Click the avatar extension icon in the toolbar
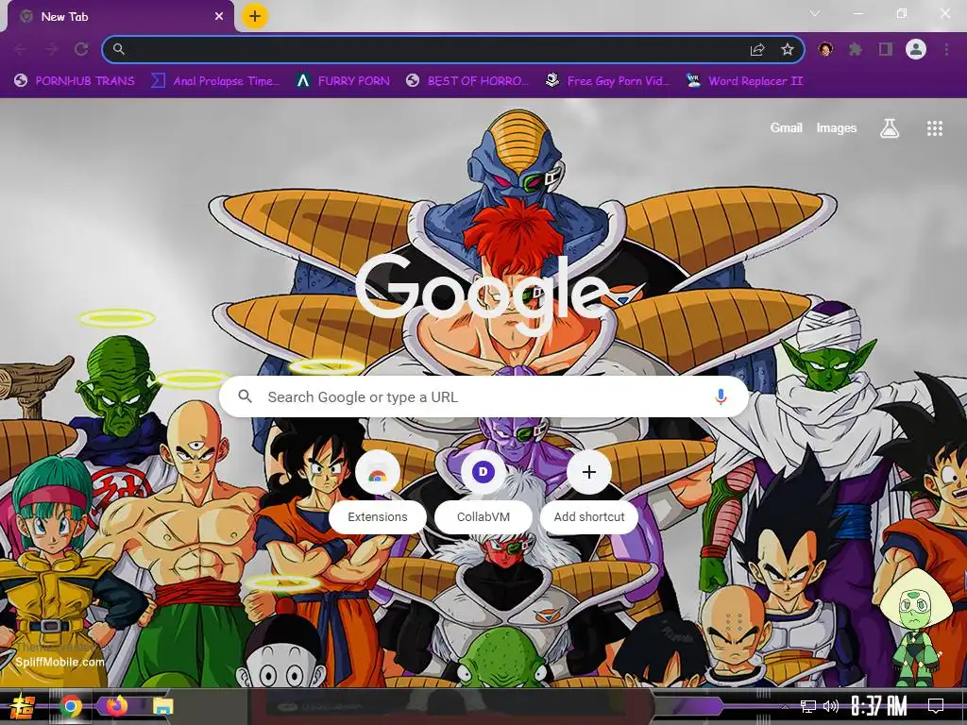 click(825, 49)
